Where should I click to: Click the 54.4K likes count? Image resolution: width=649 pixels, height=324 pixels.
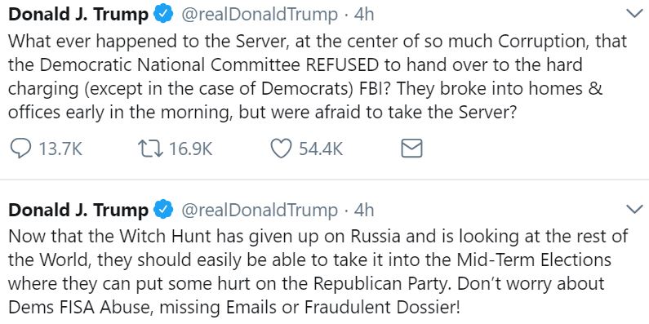tap(321, 149)
